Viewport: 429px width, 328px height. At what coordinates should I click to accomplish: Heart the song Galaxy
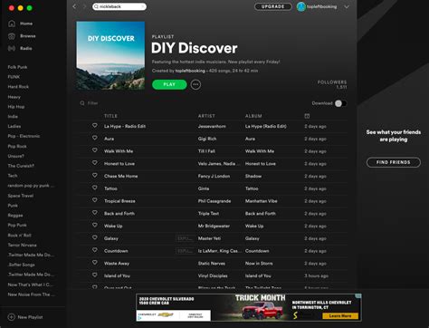click(95, 237)
